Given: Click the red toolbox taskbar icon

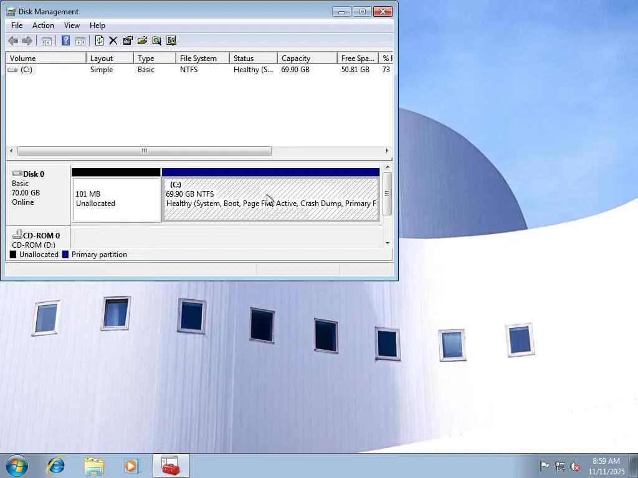Looking at the screenshot, I should coord(171,466).
